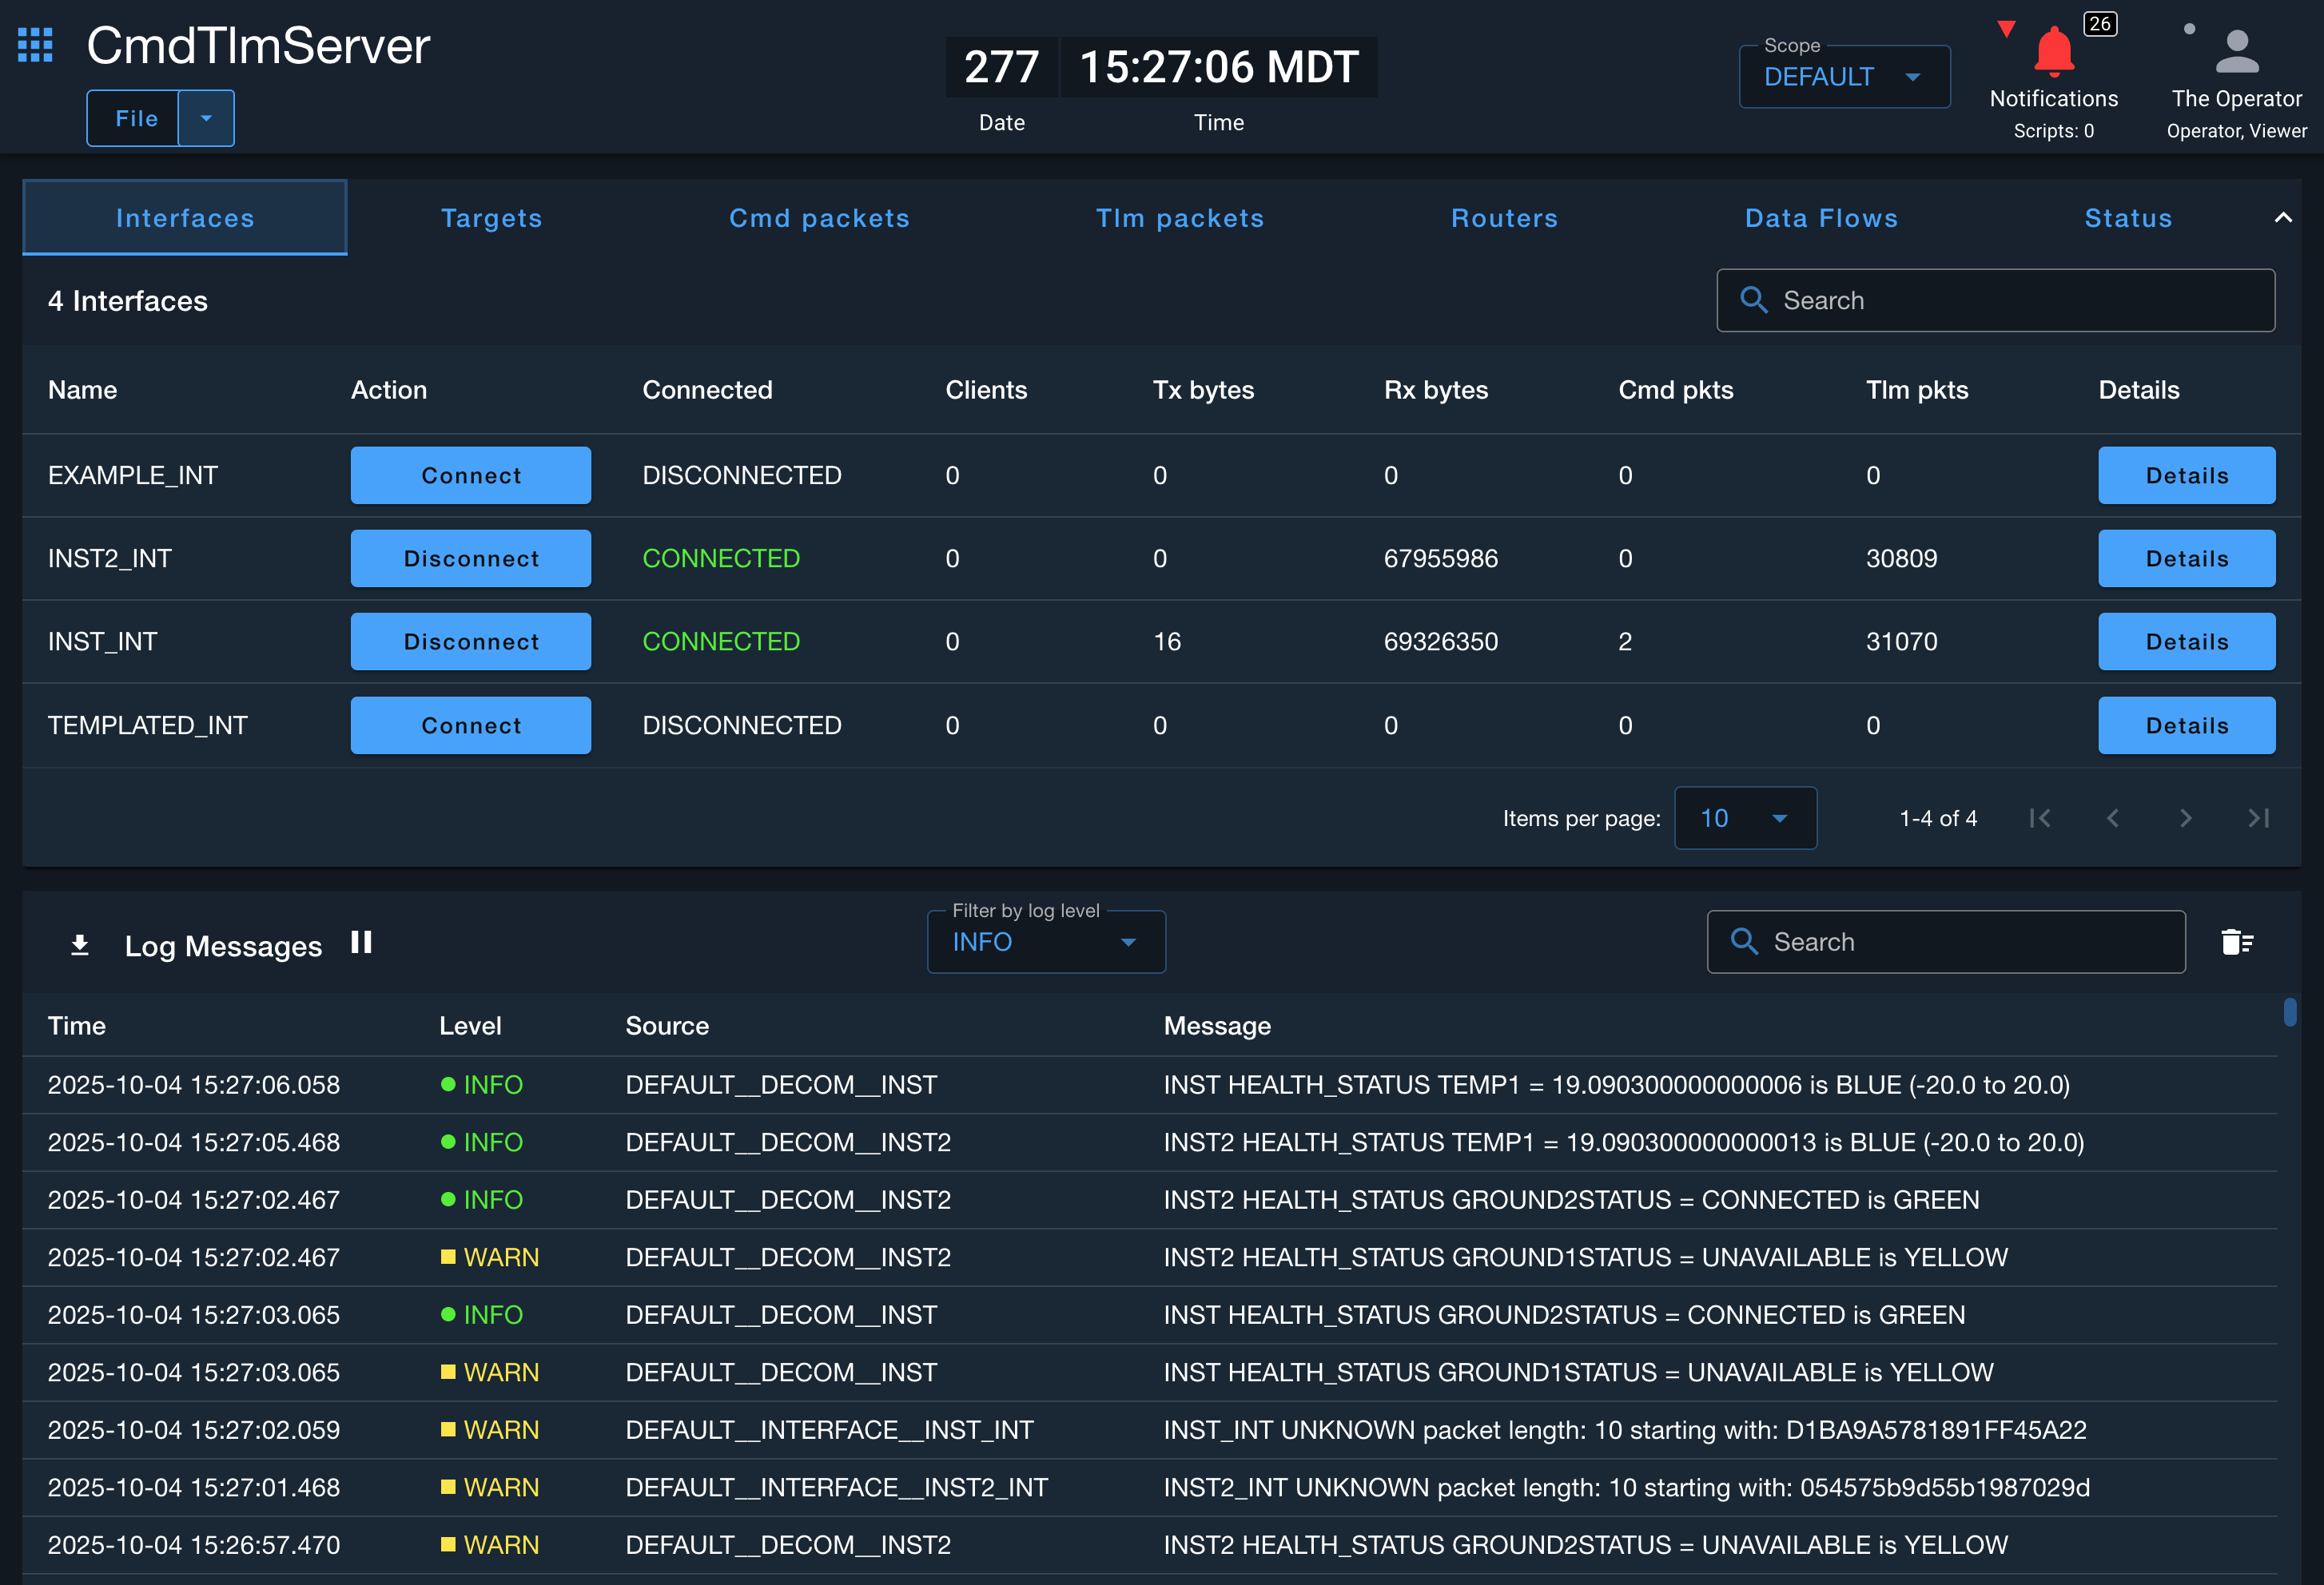Image resolution: width=2324 pixels, height=1585 pixels.
Task: Jump to last page of interfaces
Action: (x=2258, y=819)
